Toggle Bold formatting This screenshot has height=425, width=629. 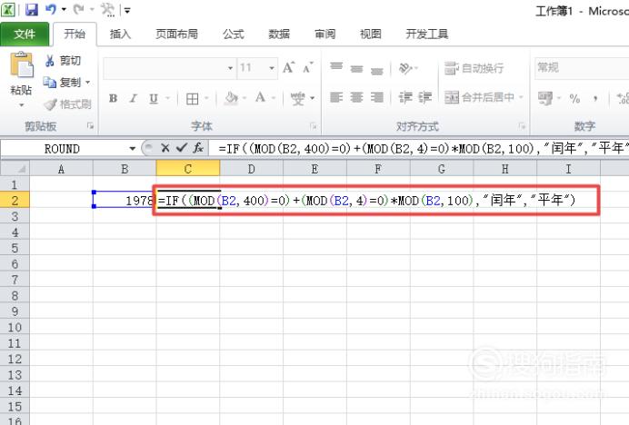(113, 99)
